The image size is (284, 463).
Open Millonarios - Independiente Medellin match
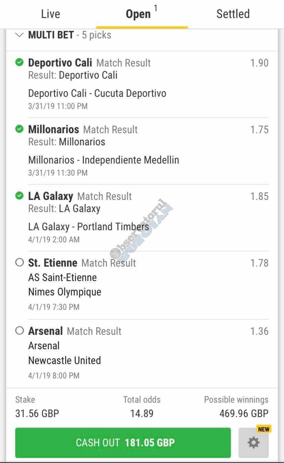pos(104,160)
